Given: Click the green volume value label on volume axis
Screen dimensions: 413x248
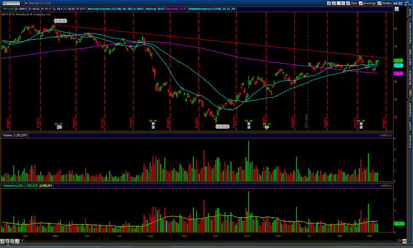Looking at the screenshot, I should [x=399, y=224].
